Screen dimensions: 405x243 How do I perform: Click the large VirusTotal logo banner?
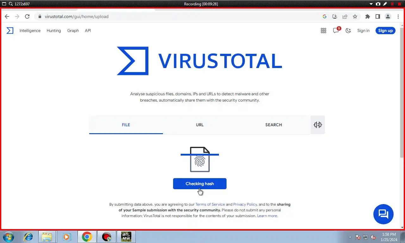click(x=199, y=61)
